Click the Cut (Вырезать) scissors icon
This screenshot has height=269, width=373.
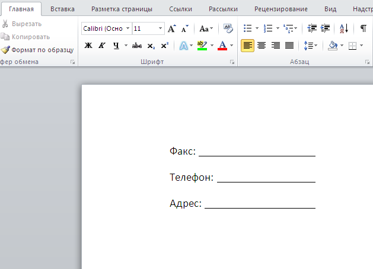5,24
